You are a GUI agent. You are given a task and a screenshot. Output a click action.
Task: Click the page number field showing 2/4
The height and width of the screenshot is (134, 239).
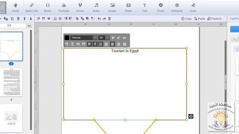click(13, 26)
